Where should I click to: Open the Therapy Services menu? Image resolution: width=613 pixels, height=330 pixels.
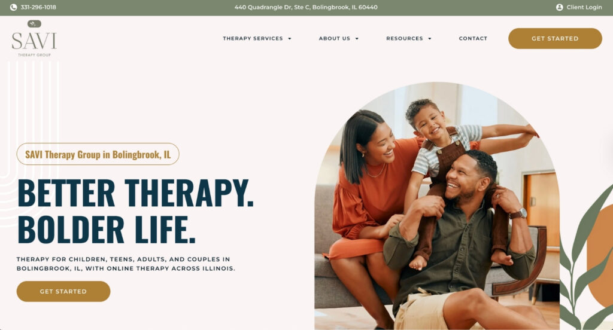pyautogui.click(x=253, y=38)
